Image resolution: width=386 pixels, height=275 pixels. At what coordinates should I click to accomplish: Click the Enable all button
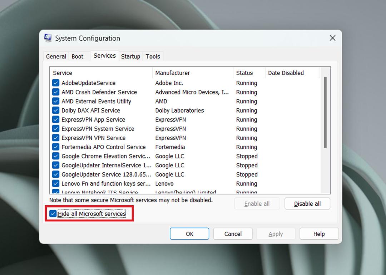(x=257, y=203)
